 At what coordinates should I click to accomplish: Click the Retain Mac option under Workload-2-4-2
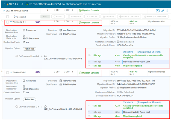tap(29, 99)
